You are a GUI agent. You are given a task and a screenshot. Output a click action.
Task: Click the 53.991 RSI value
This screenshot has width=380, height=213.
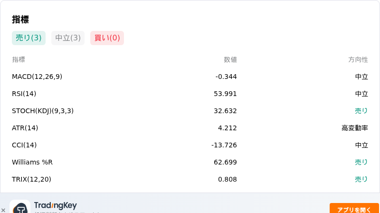225,94
